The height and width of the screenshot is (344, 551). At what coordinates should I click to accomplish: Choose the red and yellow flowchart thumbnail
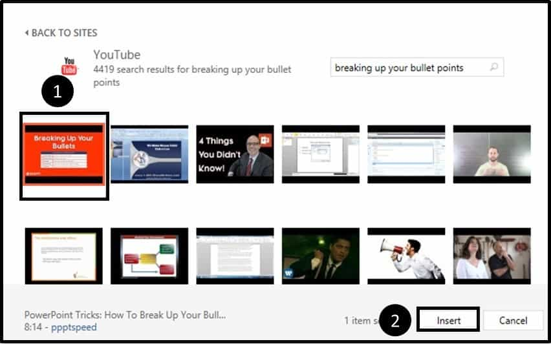coord(149,256)
